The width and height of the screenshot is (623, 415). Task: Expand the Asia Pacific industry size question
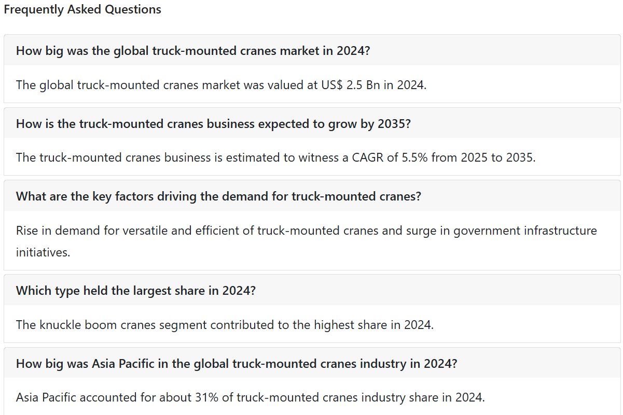pyautogui.click(x=312, y=363)
